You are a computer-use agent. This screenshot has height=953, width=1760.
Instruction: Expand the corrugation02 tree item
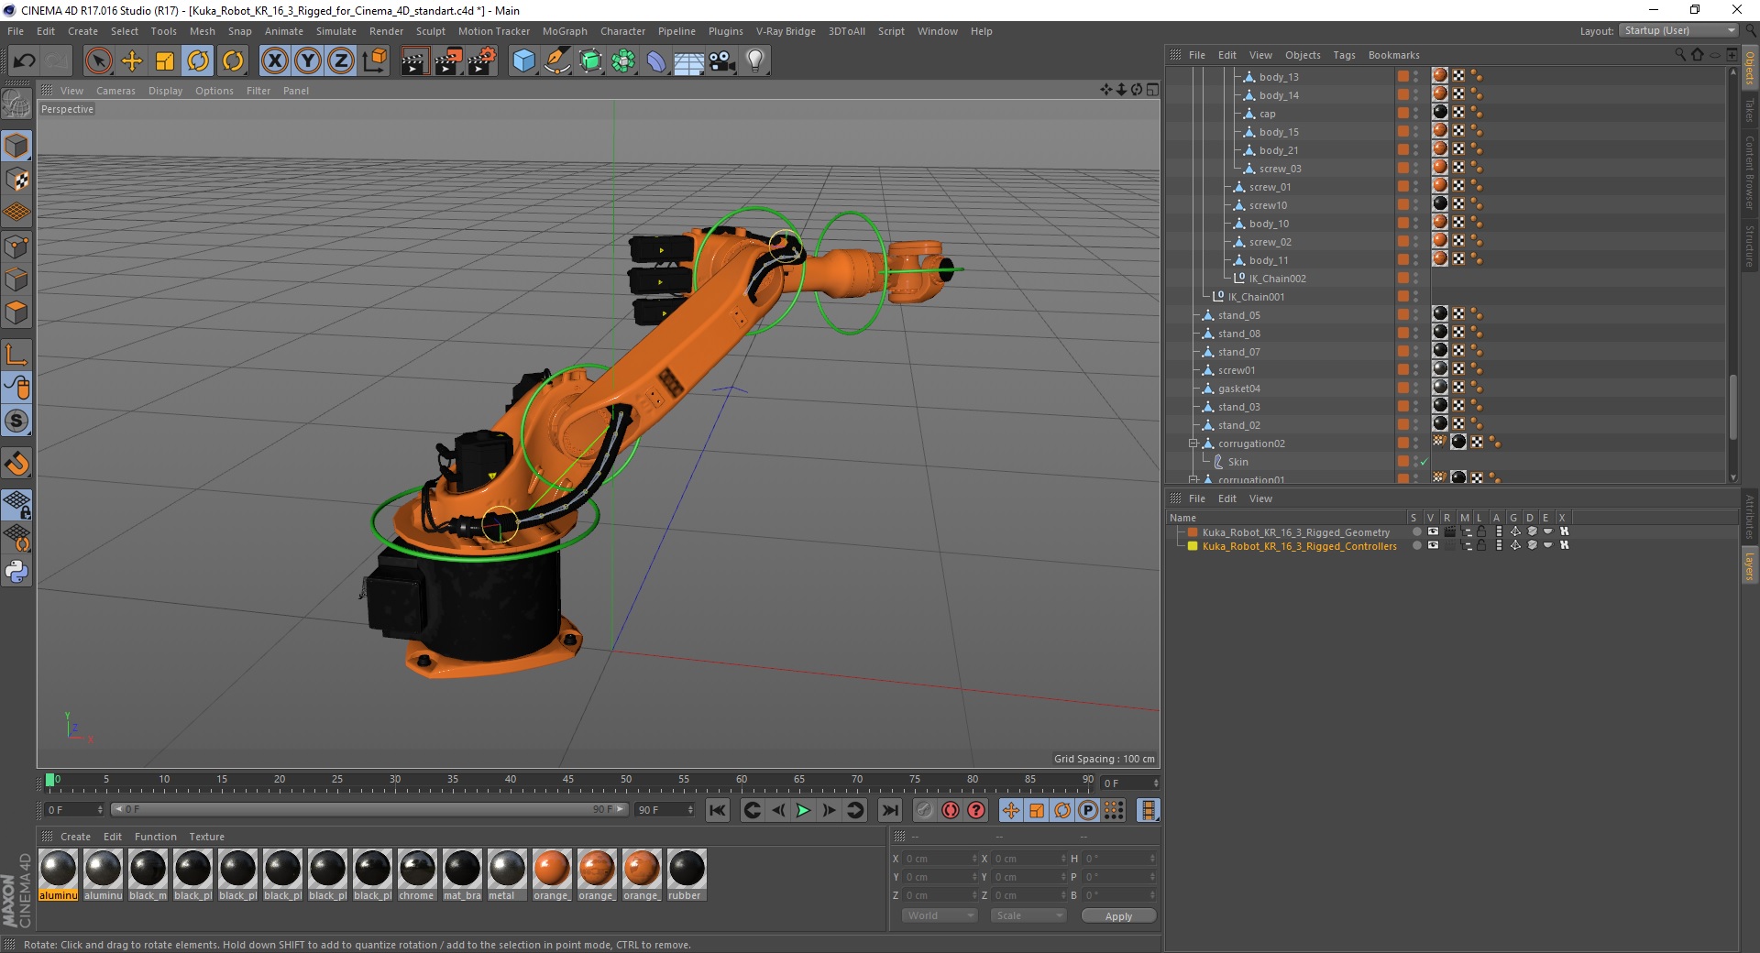coord(1193,444)
